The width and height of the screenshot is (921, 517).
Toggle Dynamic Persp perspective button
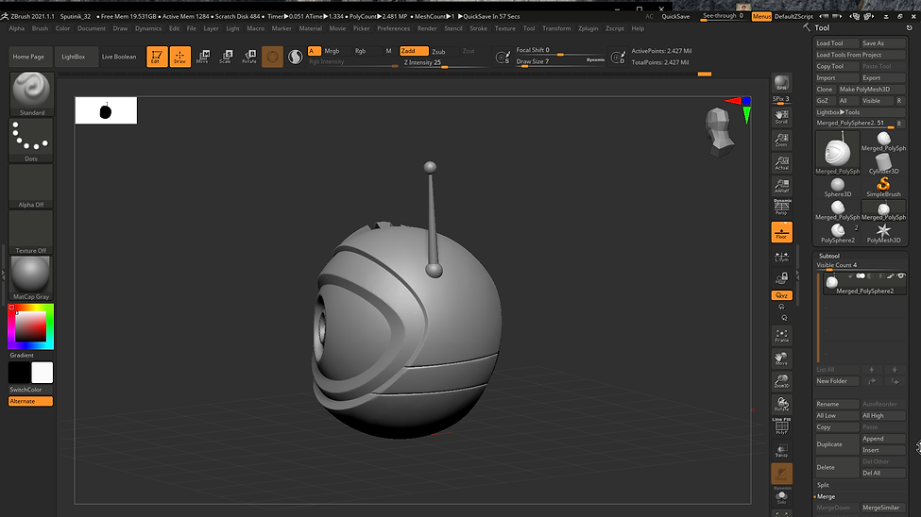pos(781,208)
